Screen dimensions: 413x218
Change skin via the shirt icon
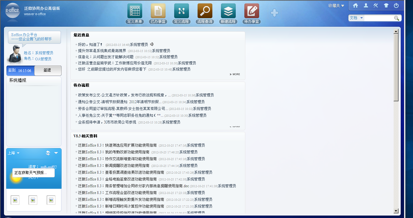click(x=386, y=6)
